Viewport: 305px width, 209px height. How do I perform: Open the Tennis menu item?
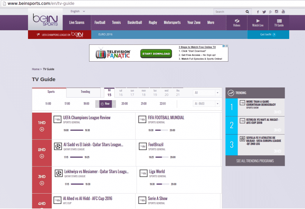[116, 23]
